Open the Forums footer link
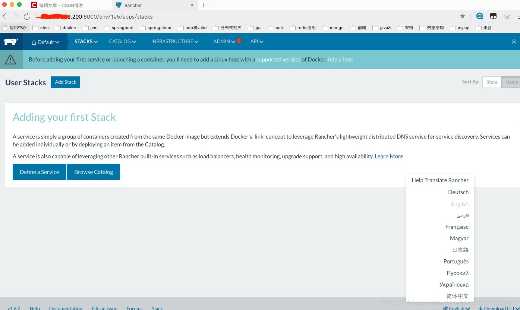The image size is (520, 310). (x=135, y=308)
